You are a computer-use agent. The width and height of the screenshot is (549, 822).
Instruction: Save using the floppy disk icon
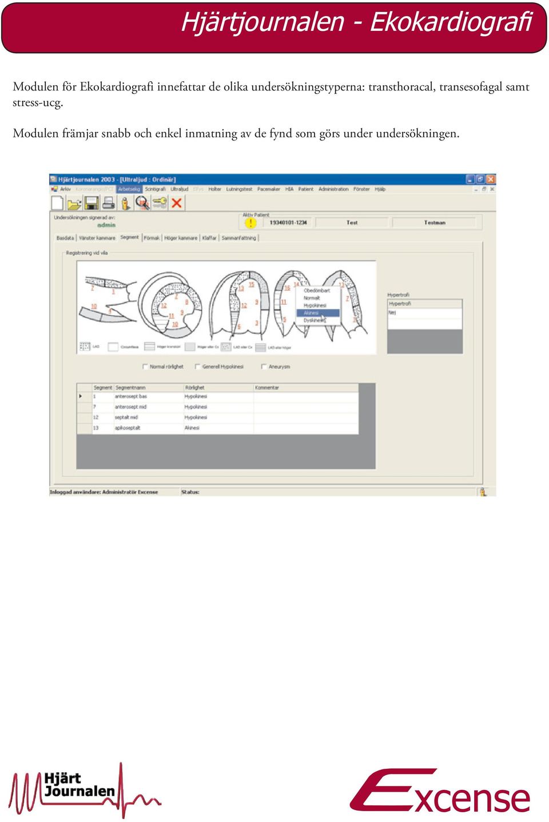point(91,203)
